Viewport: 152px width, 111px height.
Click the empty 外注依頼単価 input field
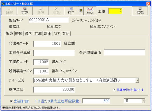point(125,52)
